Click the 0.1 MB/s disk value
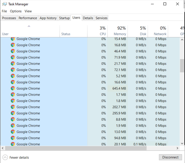Viewport: 185px width, 163px height. pyautogui.click(x=140, y=144)
